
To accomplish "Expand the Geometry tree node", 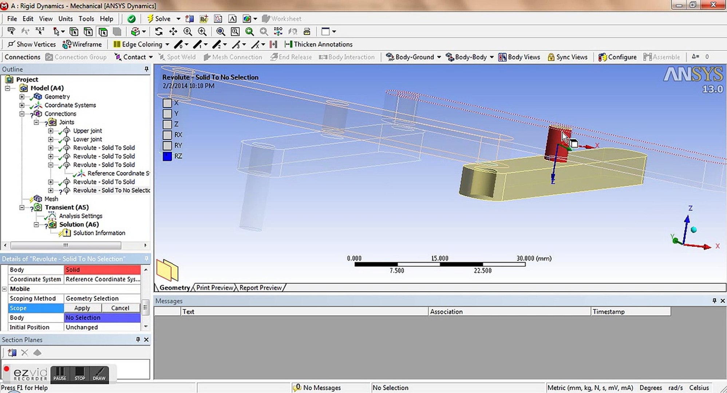I will click(x=22, y=97).
